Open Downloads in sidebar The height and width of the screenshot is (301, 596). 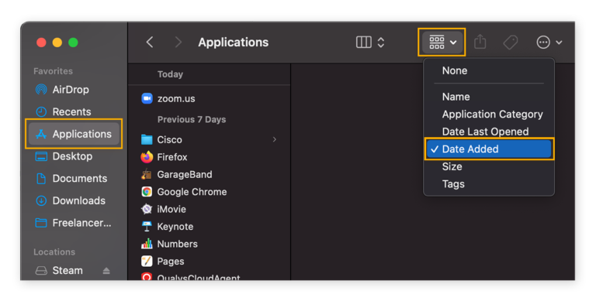pyautogui.click(x=78, y=200)
